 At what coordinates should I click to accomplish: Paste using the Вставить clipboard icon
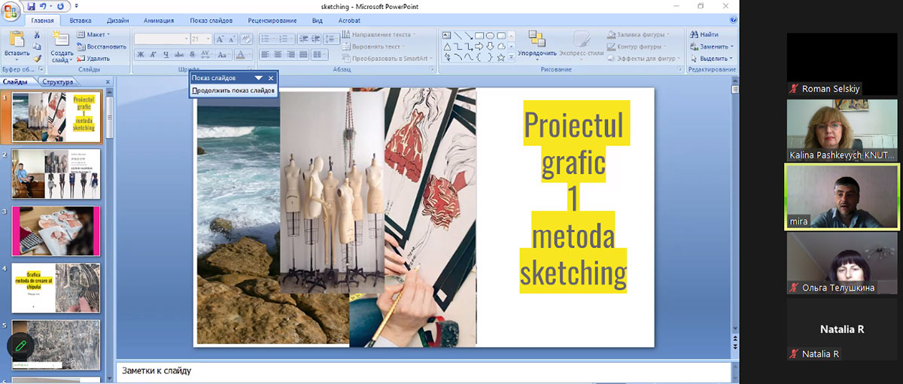click(17, 44)
